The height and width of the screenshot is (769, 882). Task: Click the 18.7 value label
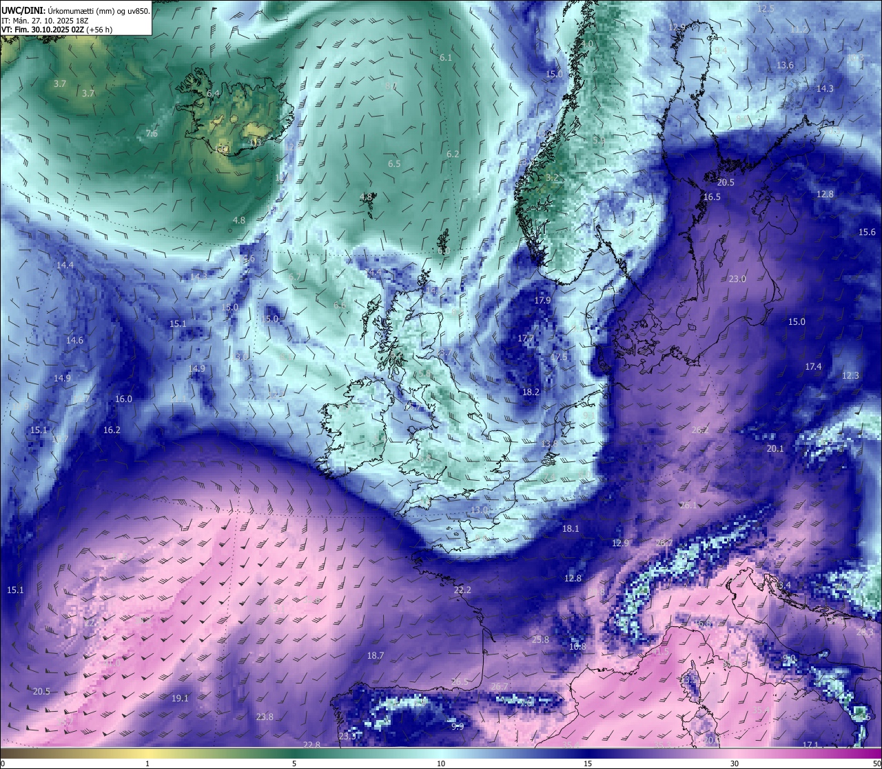(376, 656)
